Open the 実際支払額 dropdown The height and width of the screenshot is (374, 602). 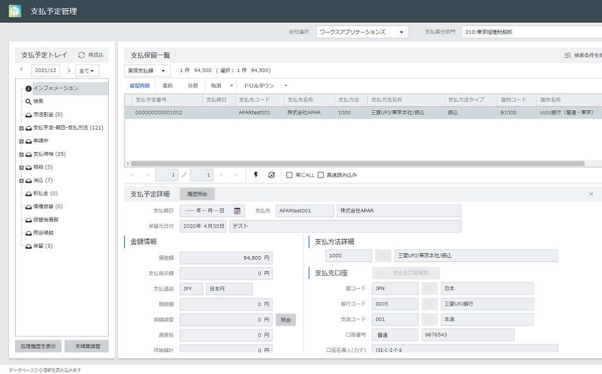tap(147, 71)
